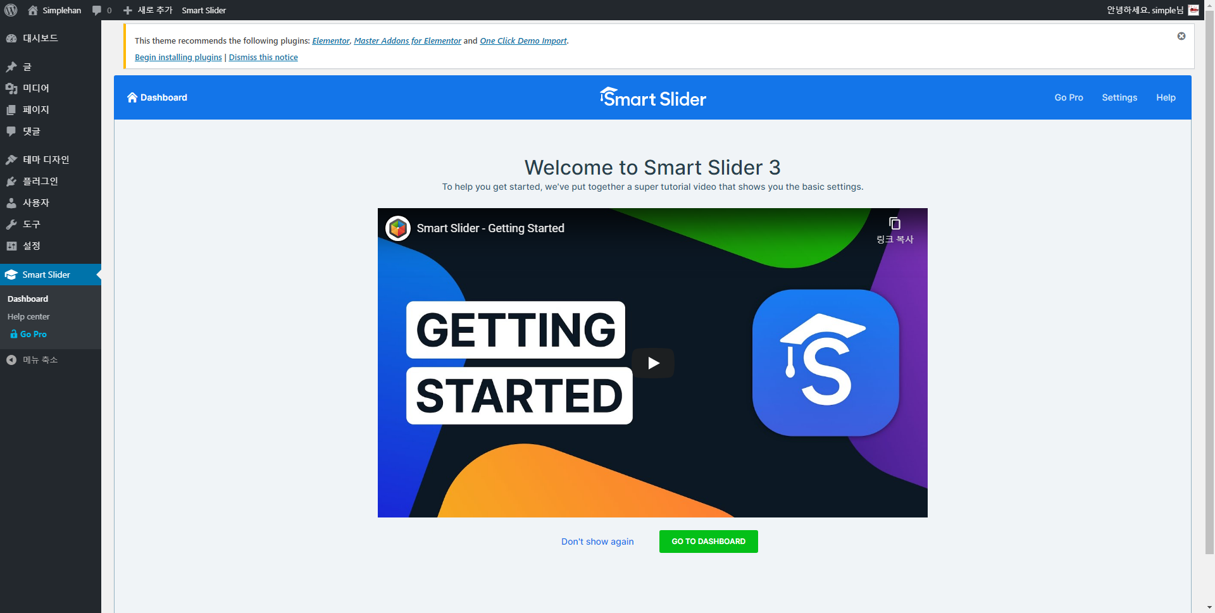Open the 페이지 pages menu
The height and width of the screenshot is (613, 1215).
pos(51,109)
